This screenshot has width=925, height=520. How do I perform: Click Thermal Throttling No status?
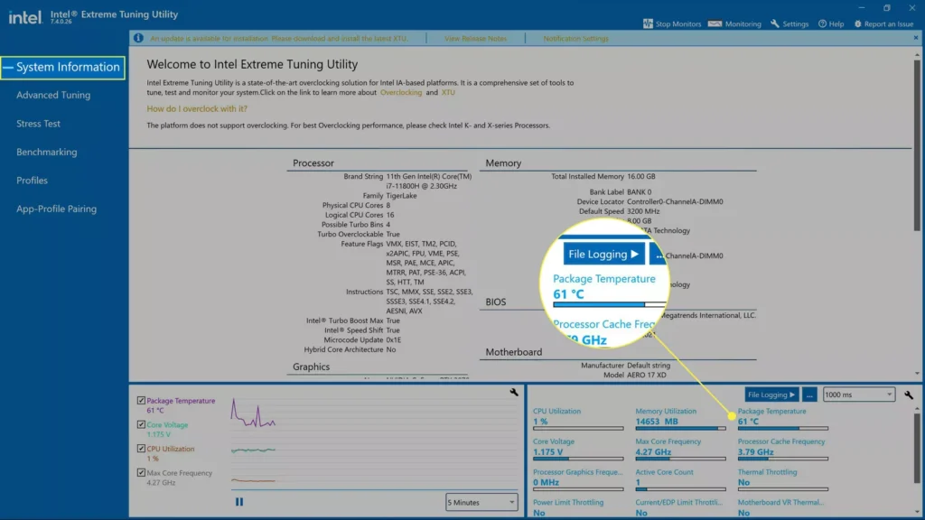743,482
